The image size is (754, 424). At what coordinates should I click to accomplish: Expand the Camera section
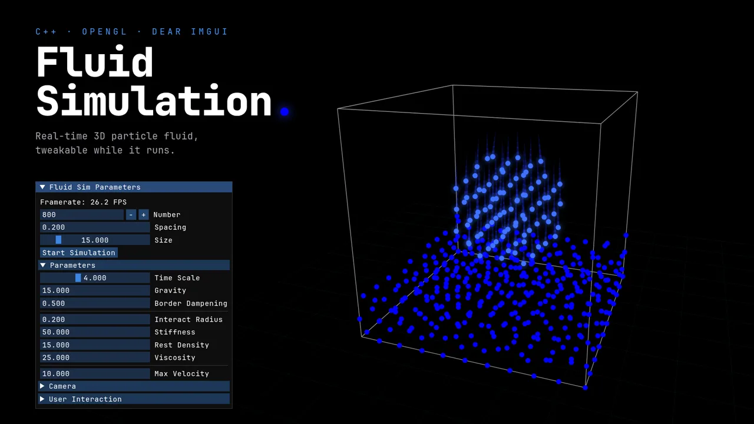tap(134, 386)
